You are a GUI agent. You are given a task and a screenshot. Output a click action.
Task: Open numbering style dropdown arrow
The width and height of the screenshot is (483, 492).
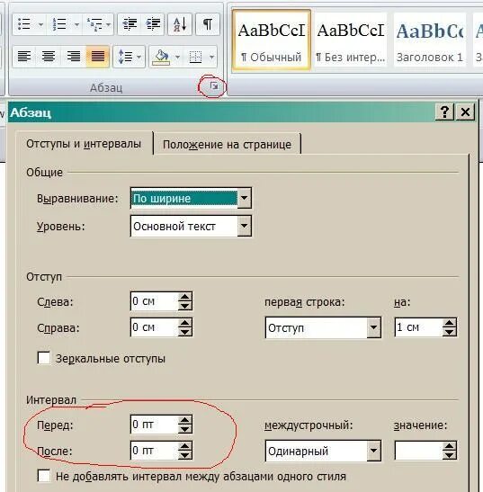click(x=76, y=24)
